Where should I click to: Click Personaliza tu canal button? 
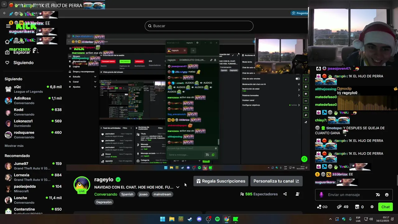click(276, 181)
